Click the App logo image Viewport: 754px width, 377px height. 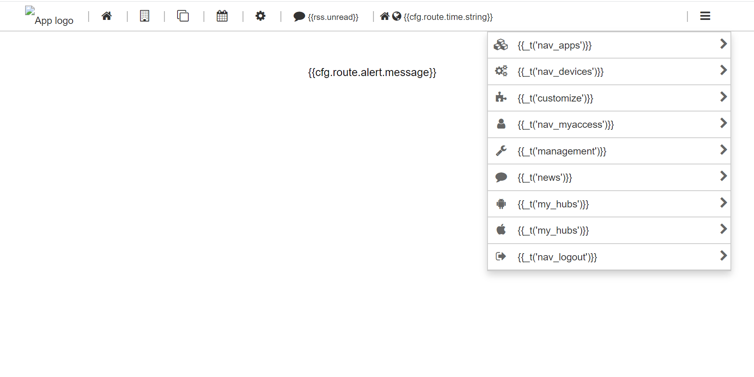[49, 16]
